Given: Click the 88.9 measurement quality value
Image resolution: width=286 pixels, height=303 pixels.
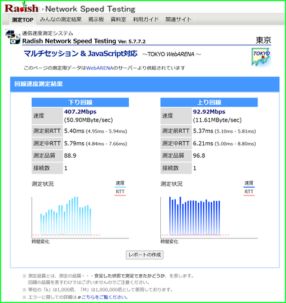Looking at the screenshot, I should [70, 155].
